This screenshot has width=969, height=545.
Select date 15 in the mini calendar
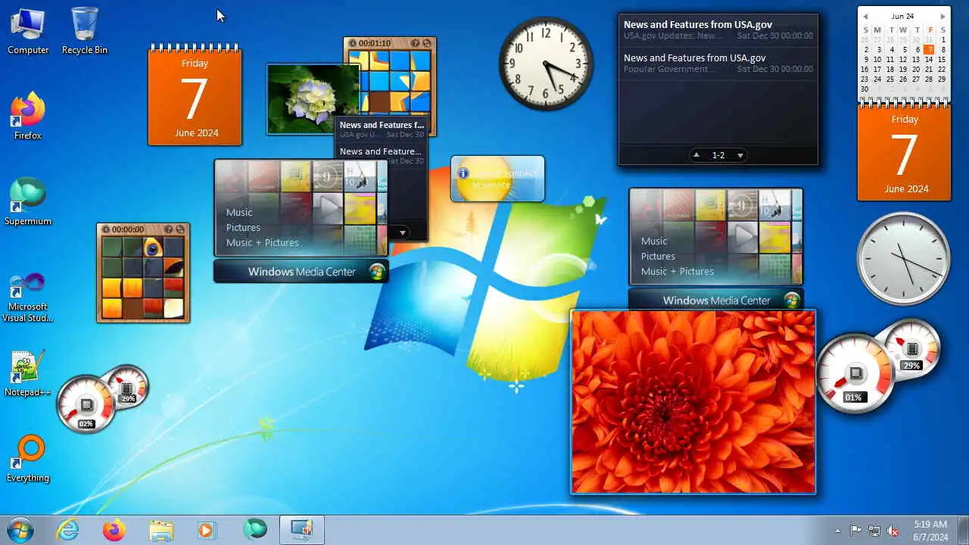coord(942,60)
